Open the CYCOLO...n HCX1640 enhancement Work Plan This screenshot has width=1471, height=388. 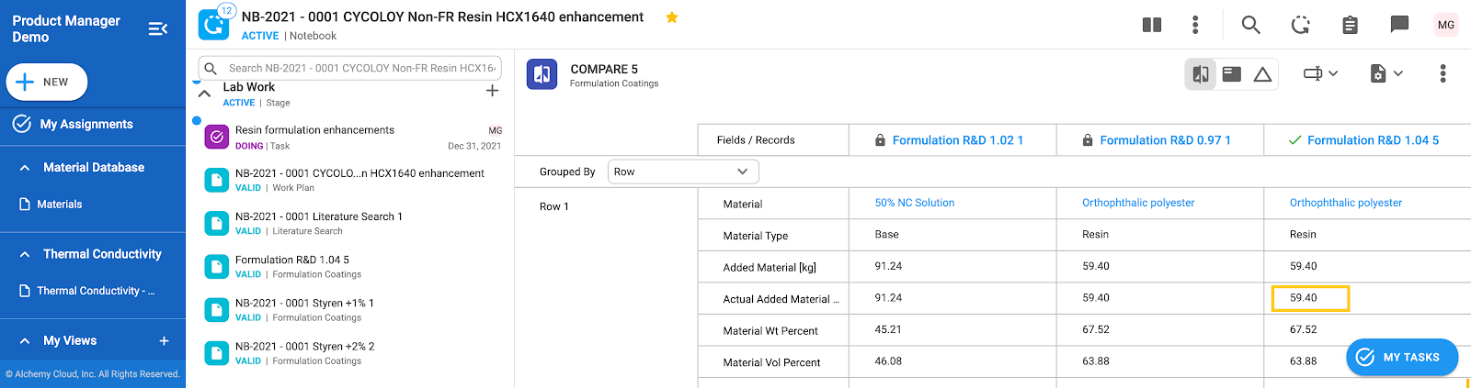pyautogui.click(x=359, y=173)
